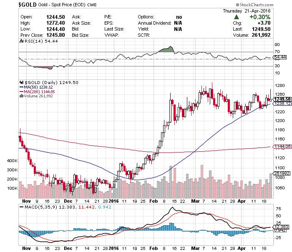The height and width of the screenshot is (252, 292).
Task: Click the Chg value +3.70
Action: point(264,23)
